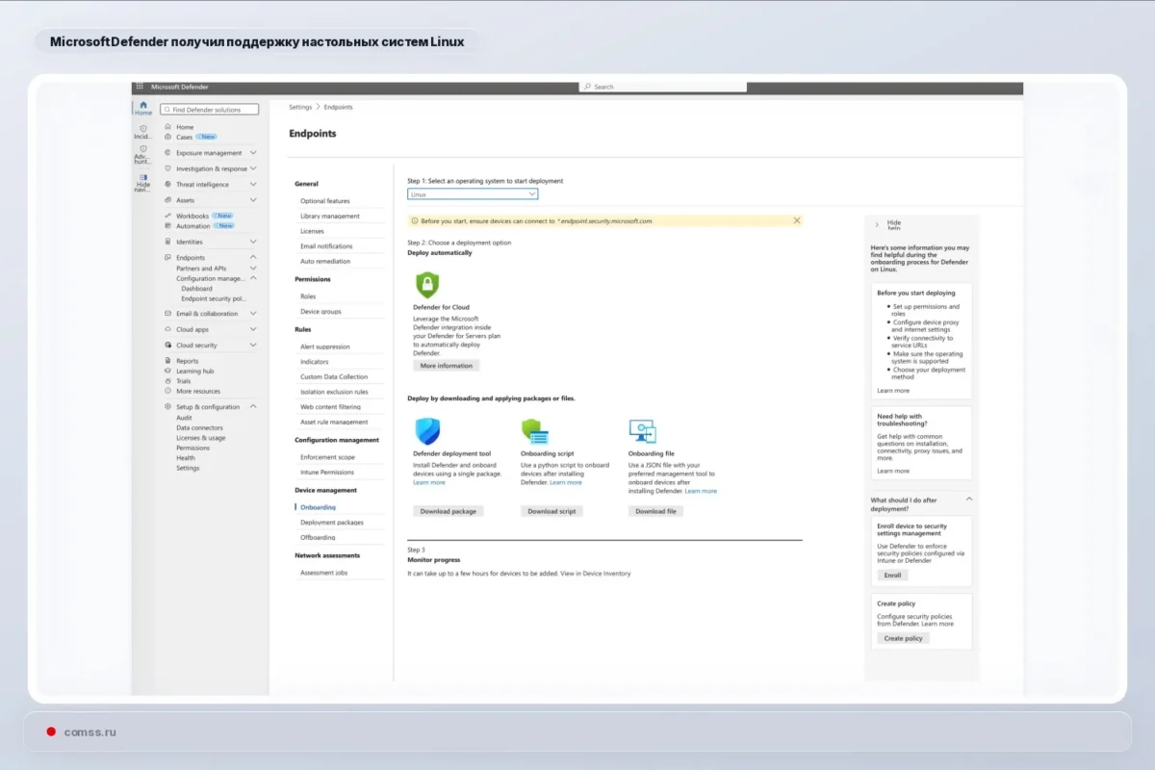The height and width of the screenshot is (770, 1155).
Task: Expand the Cloud apps section
Action: pos(253,329)
